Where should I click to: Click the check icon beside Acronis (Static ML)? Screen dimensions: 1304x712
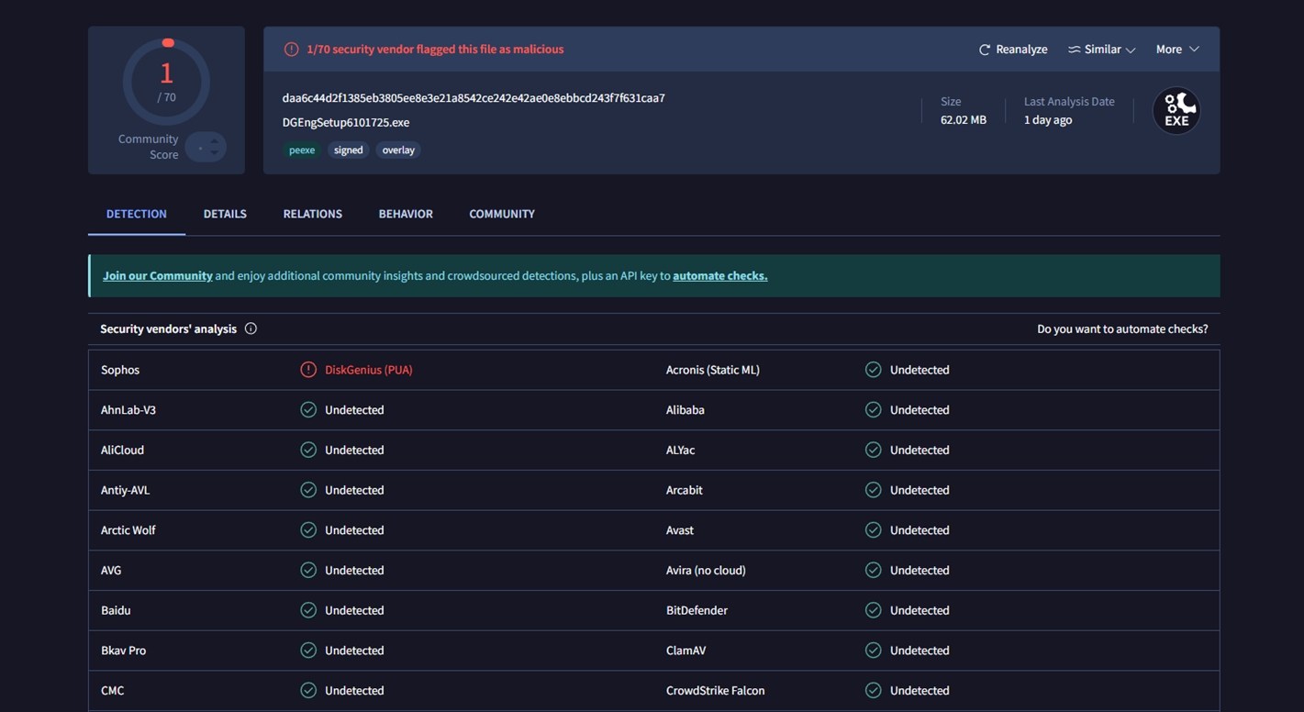click(x=873, y=369)
